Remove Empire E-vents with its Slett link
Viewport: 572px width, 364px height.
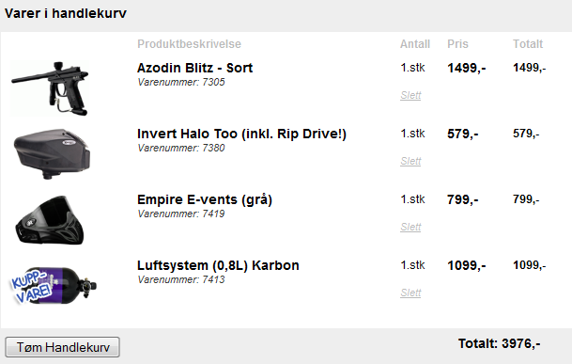click(x=410, y=227)
